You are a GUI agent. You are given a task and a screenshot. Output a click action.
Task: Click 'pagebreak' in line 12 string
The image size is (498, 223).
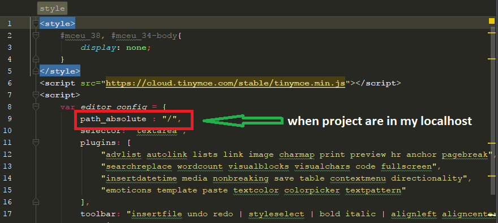[x=465, y=155]
